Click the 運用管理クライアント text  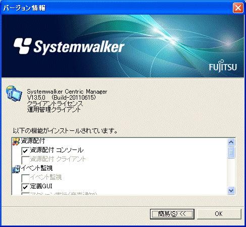click(54, 110)
